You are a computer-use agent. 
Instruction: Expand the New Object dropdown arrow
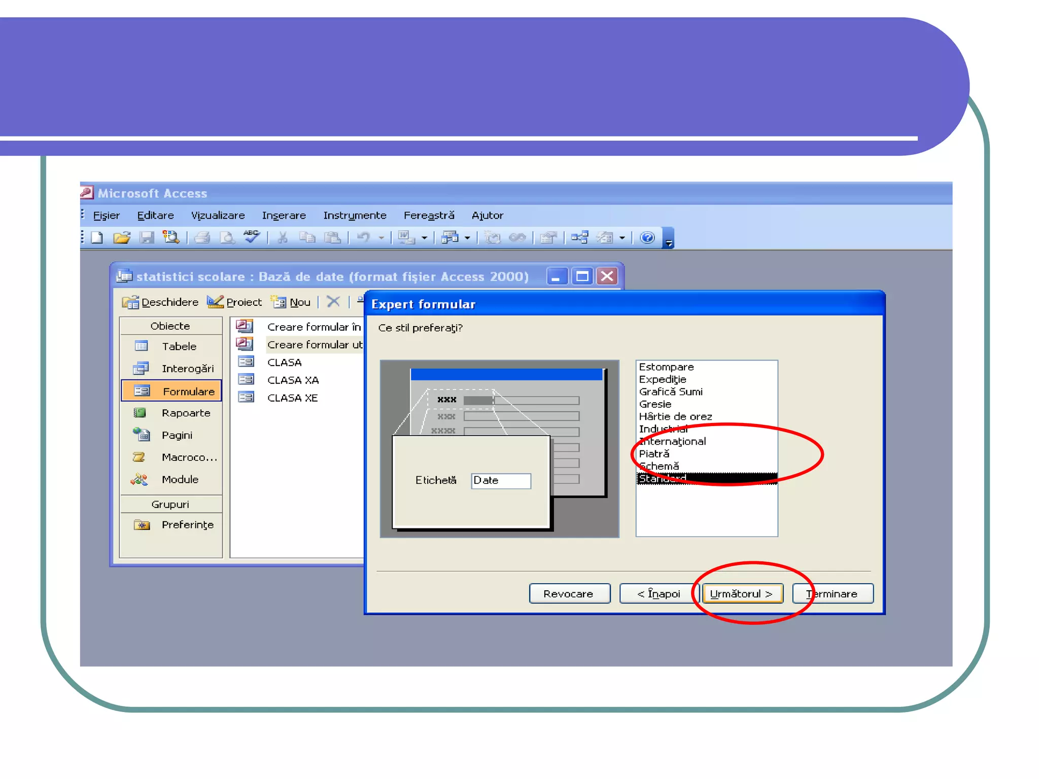click(622, 238)
